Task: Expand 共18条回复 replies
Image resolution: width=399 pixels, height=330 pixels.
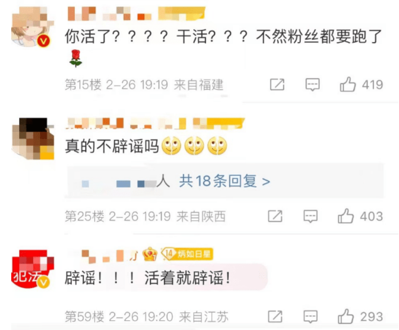Action: (x=224, y=181)
